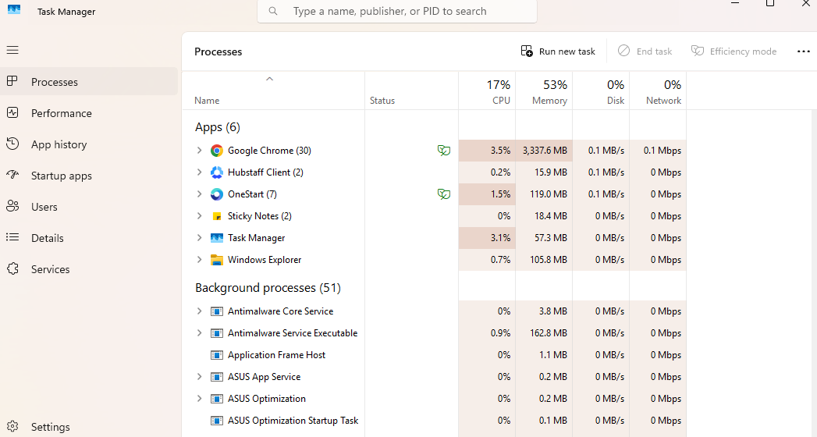Expand Antimalware Service Executable row
Viewport: 817px width, 437px height.
(x=199, y=333)
